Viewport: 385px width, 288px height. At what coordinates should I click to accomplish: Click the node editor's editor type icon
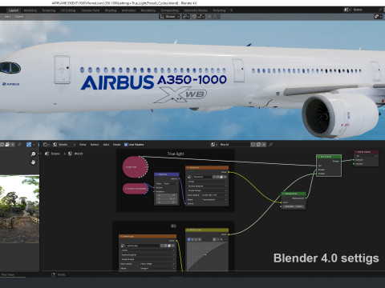click(46, 145)
